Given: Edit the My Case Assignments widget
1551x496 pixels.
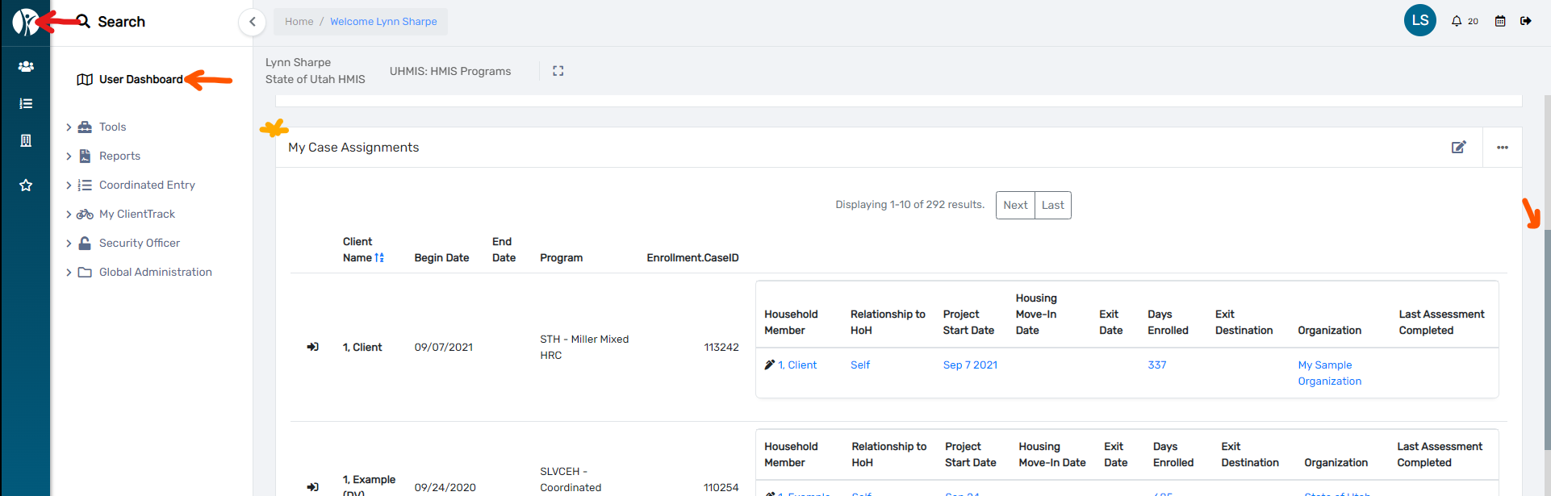Looking at the screenshot, I should point(1458,147).
